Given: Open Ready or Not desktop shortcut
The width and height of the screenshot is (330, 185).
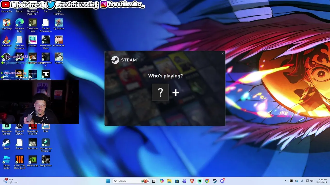Looking at the screenshot, I should (46, 161).
